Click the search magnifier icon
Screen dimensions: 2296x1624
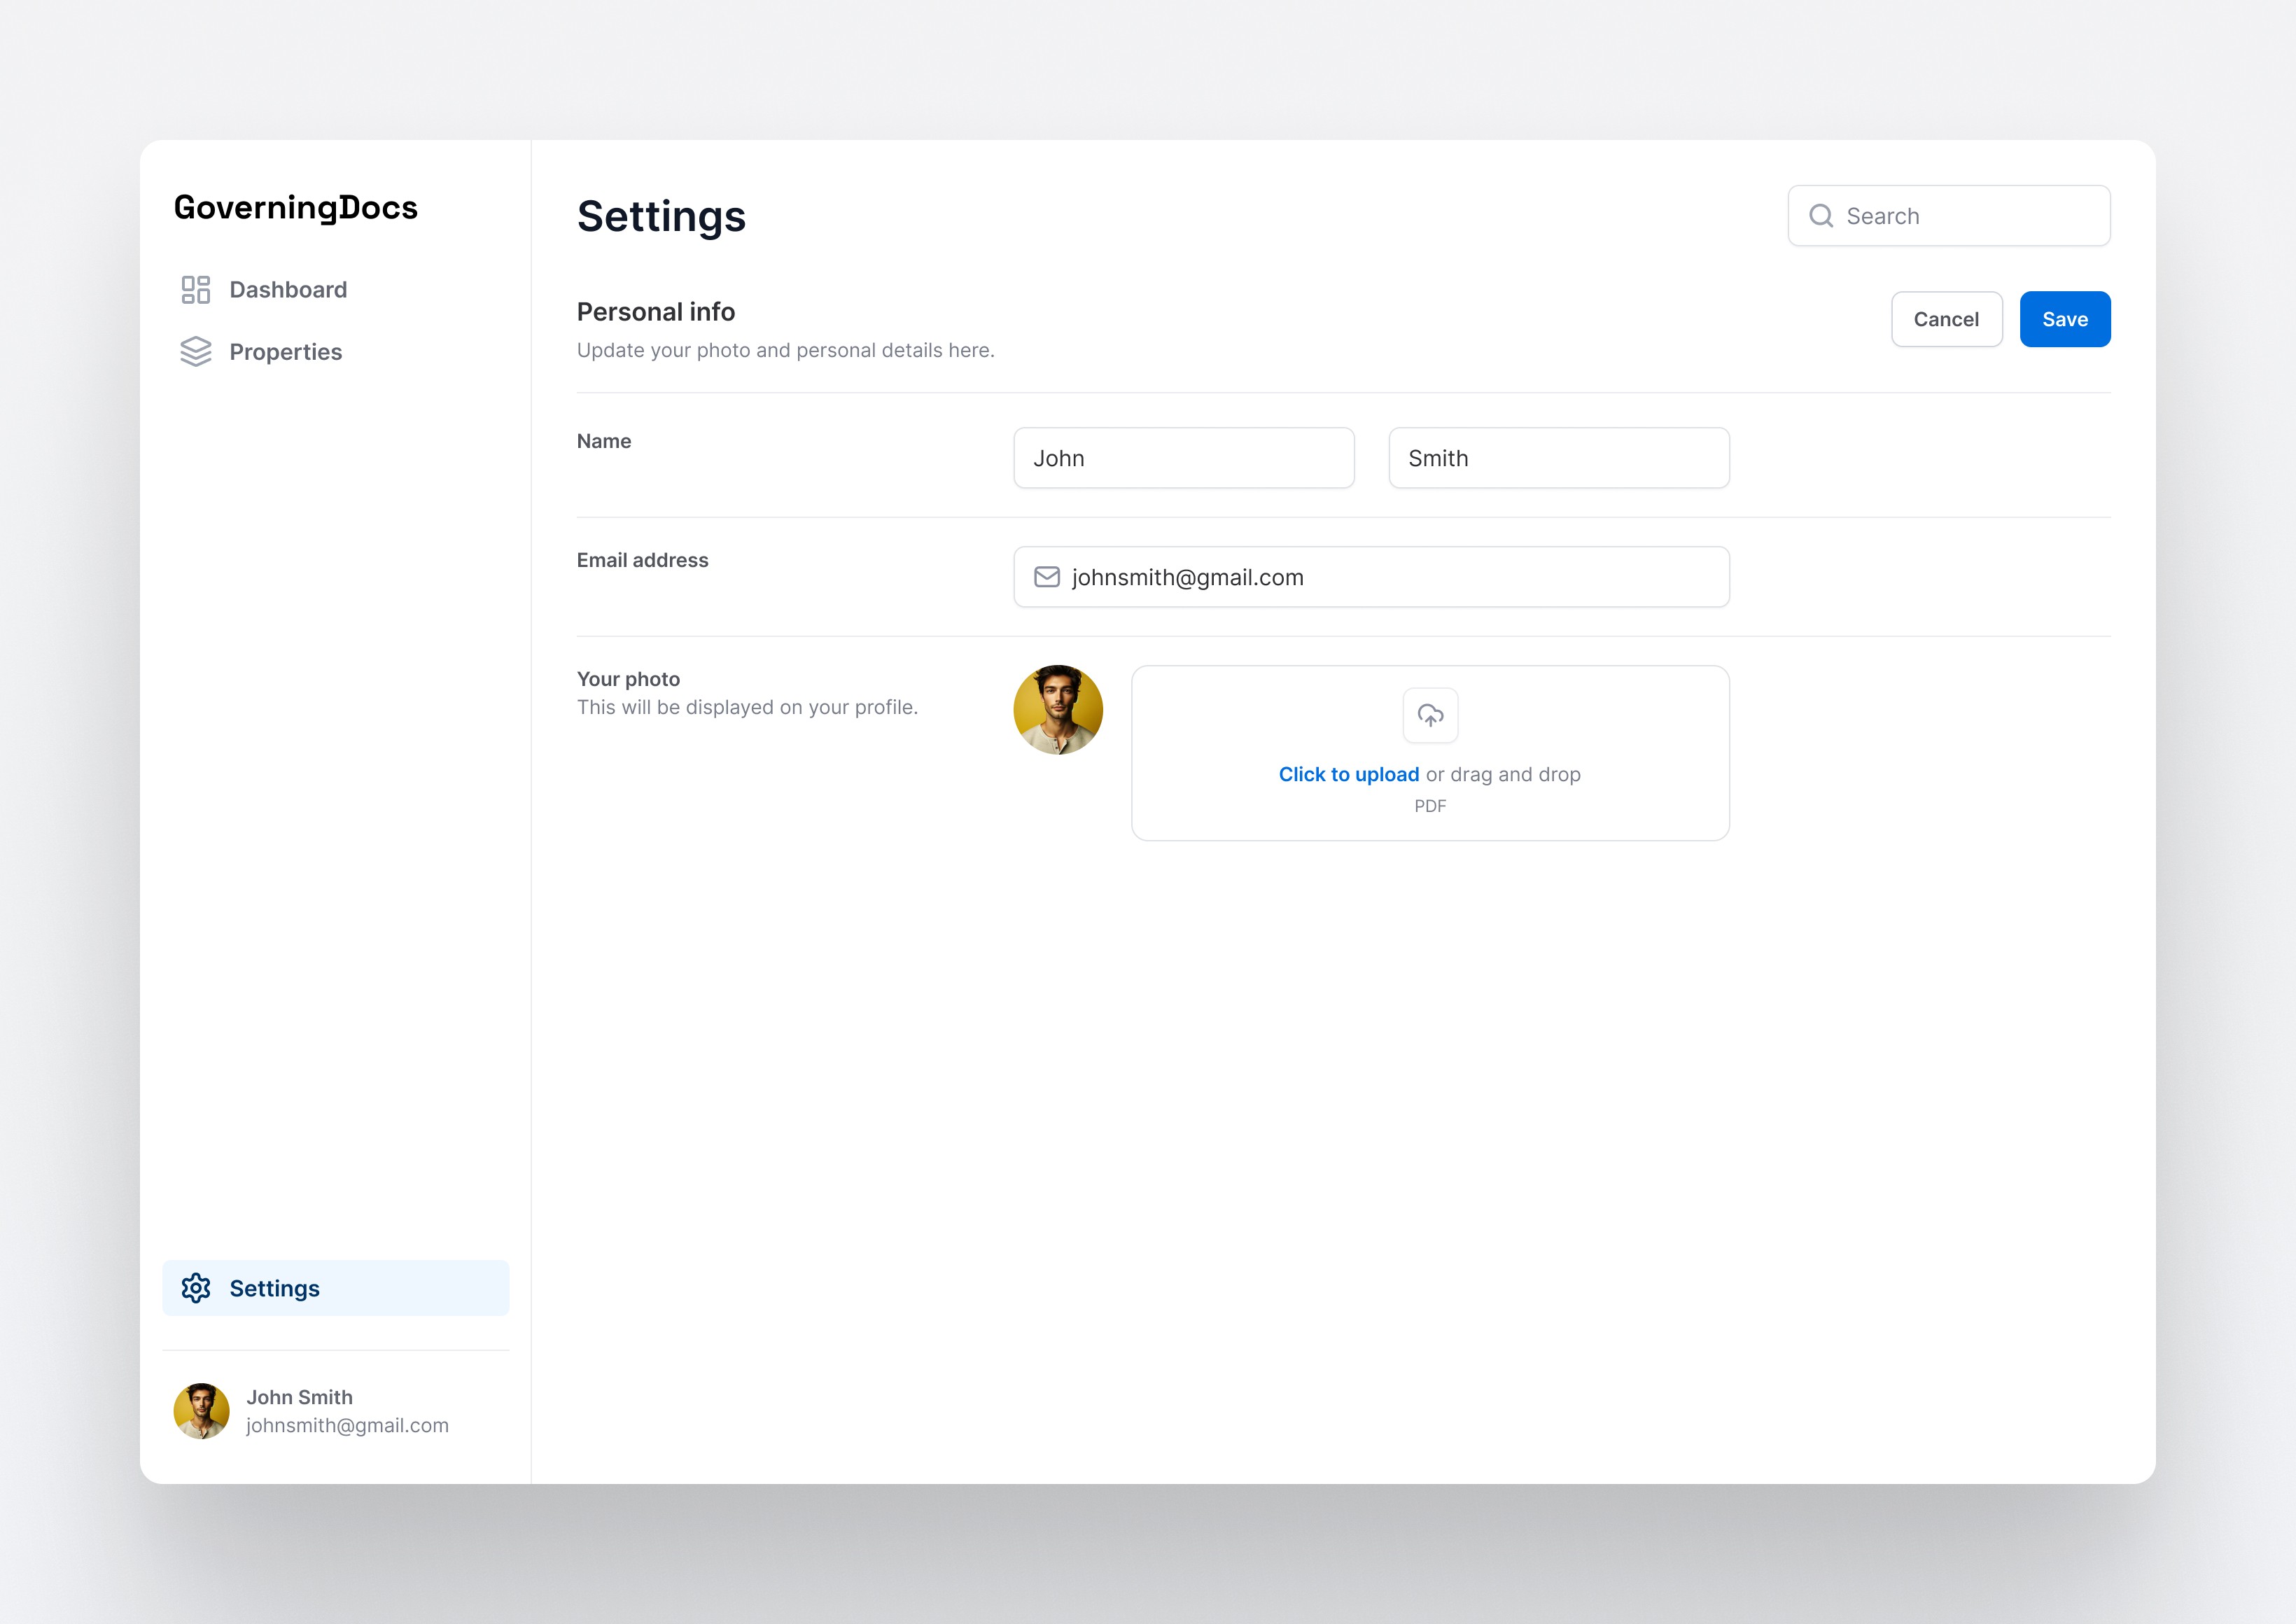coord(1821,216)
